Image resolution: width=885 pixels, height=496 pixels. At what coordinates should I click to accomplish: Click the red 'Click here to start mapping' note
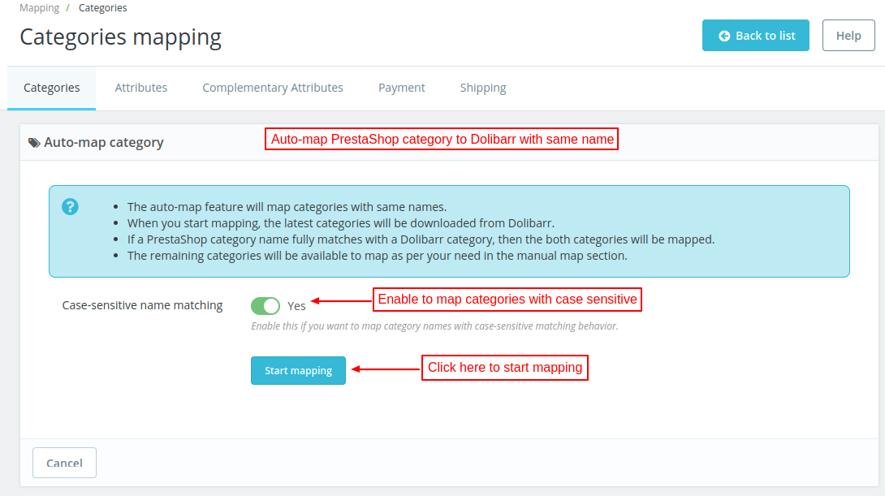[x=504, y=368]
